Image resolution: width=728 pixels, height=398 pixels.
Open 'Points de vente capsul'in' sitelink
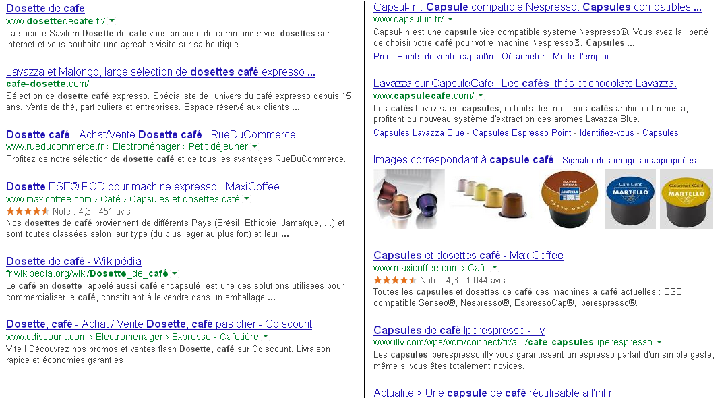pos(445,56)
